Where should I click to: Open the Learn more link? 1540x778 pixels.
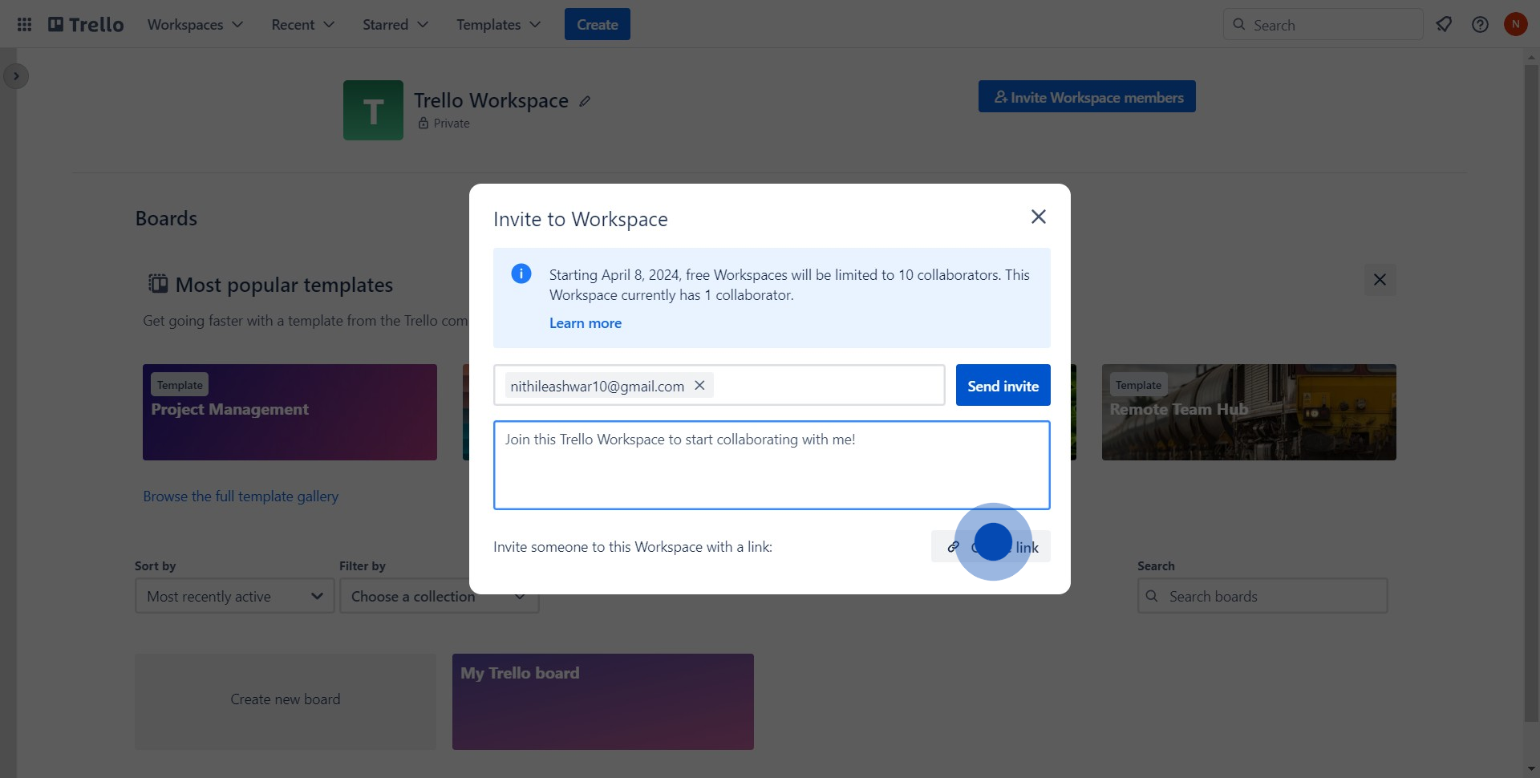click(586, 323)
